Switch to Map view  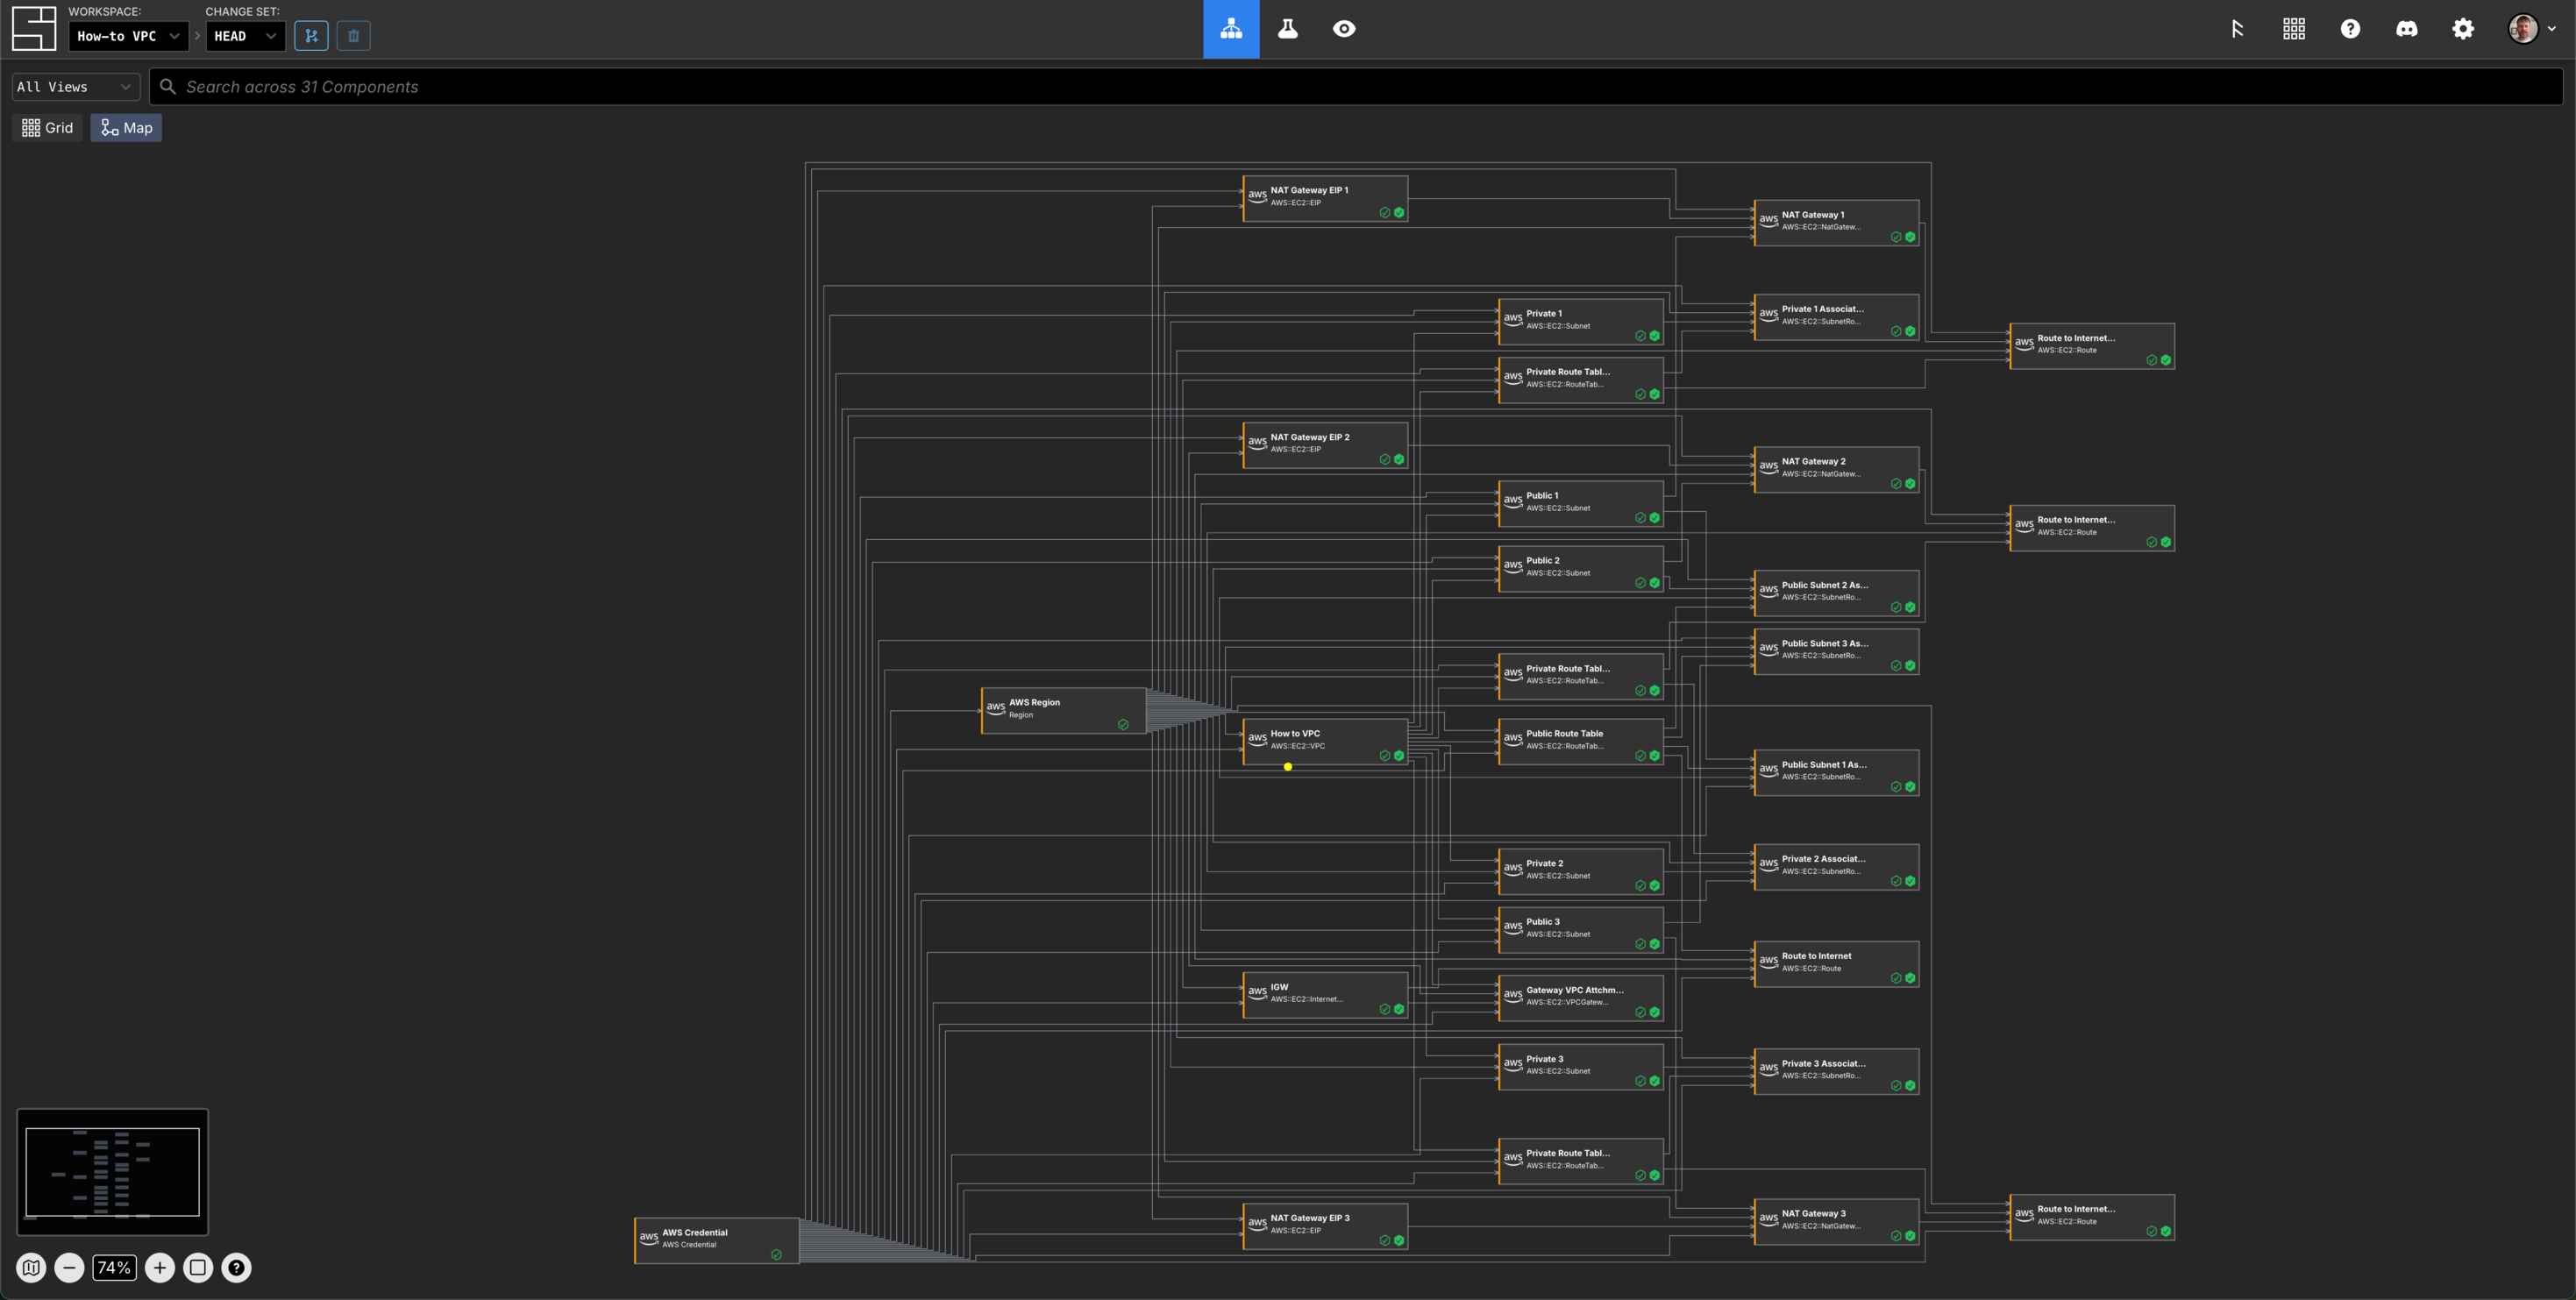126,128
